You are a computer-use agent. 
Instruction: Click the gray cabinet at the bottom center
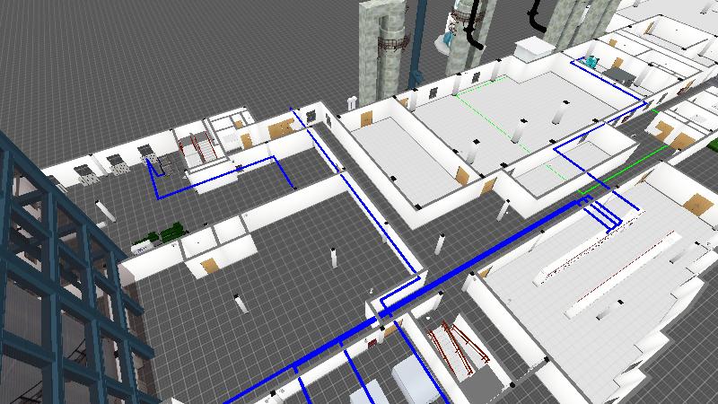pyautogui.click(x=415, y=379)
